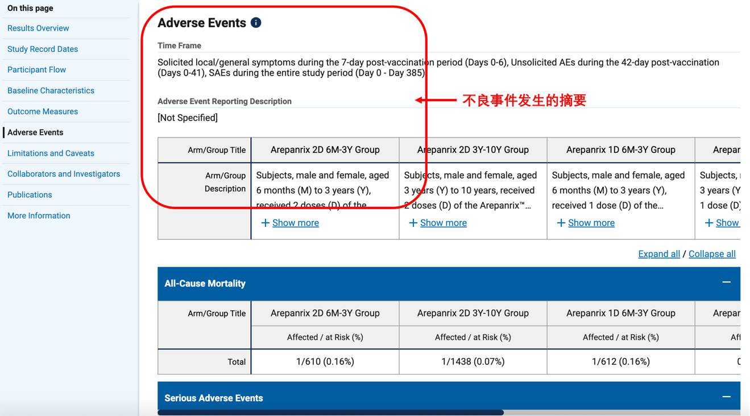This screenshot has height=416, width=750.
Task: Collapse the All-Cause Mortality section
Action: 726,282
